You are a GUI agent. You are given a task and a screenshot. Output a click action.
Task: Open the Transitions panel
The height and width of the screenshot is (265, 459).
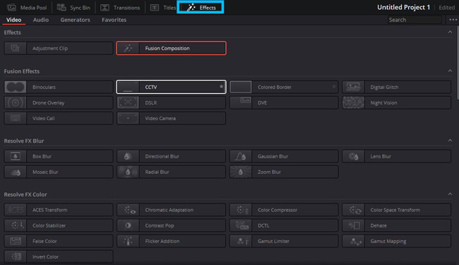tap(120, 8)
